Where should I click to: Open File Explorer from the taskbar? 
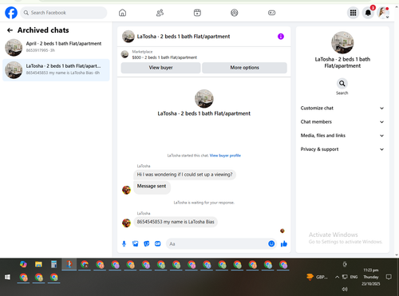pyautogui.click(x=38, y=264)
